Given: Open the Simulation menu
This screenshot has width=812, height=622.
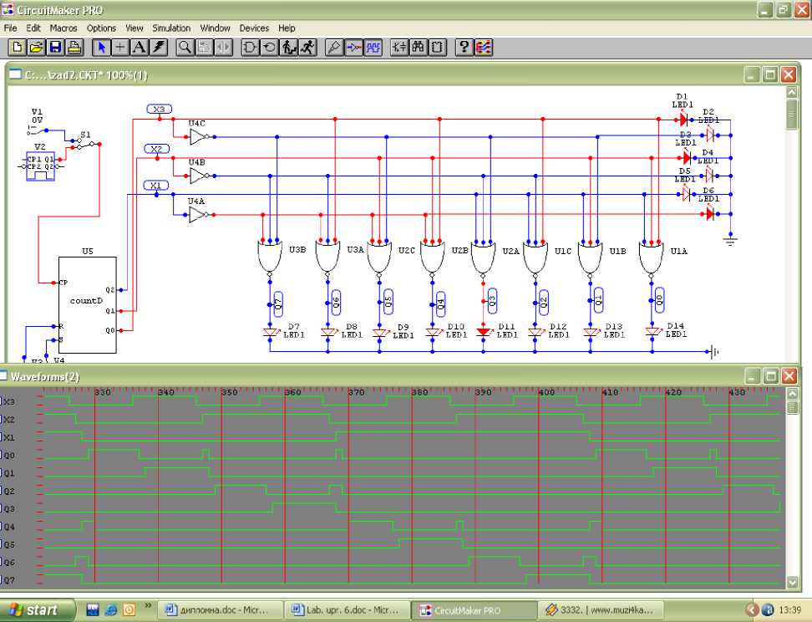Looking at the screenshot, I should point(171,28).
